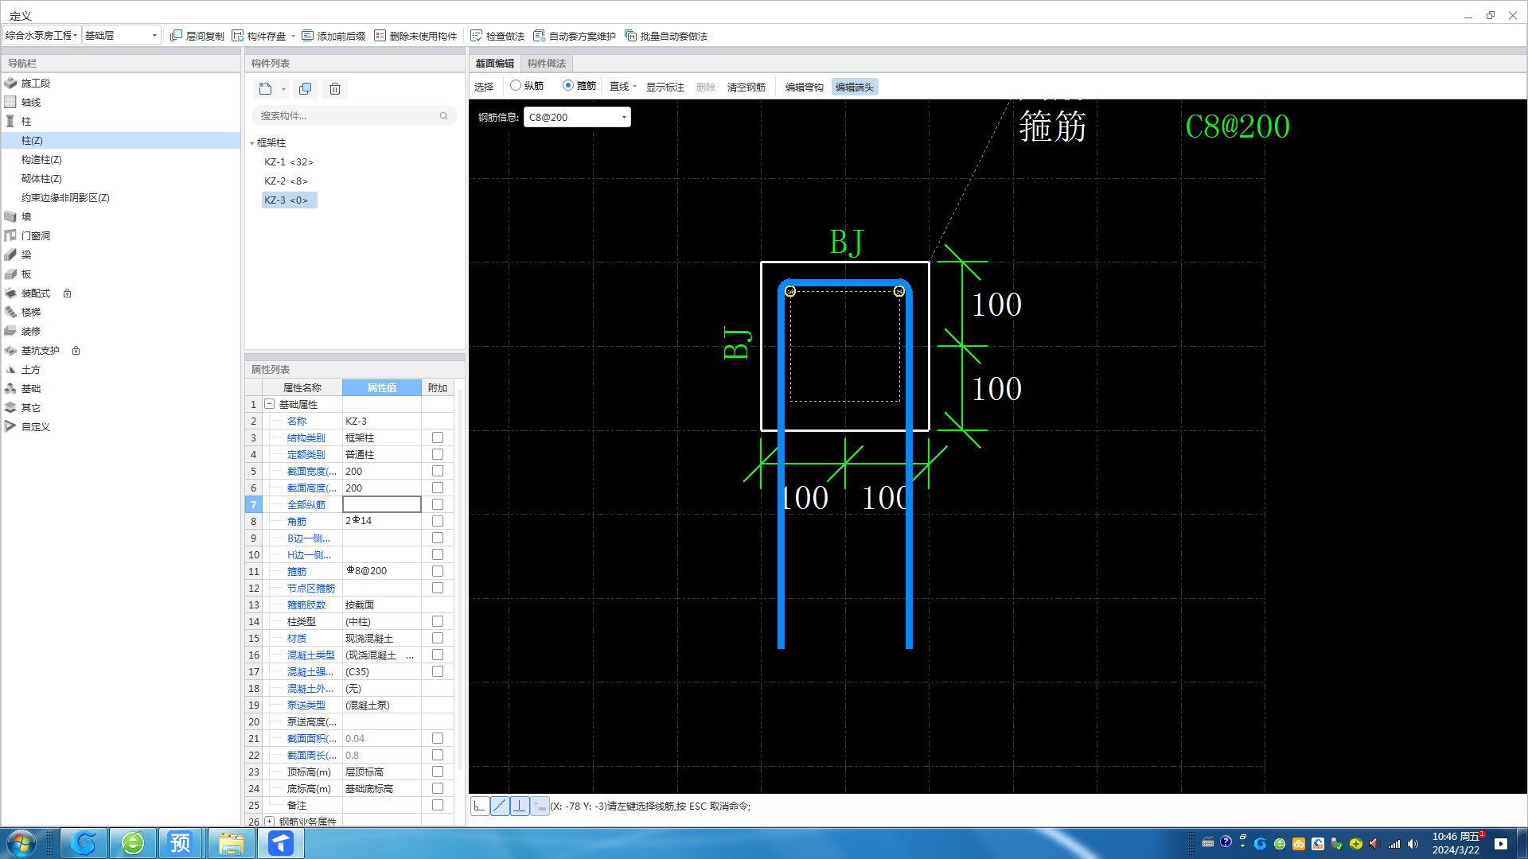Tick the 附加 checkbox for 定额类别
This screenshot has width=1528, height=859.
pyautogui.click(x=438, y=454)
